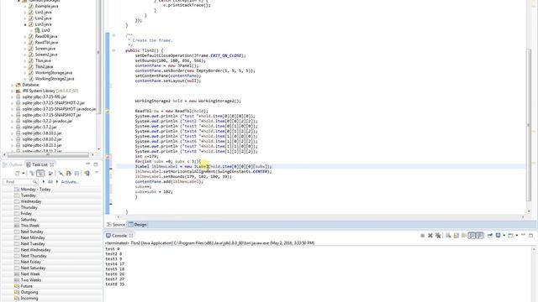The width and height of the screenshot is (538, 302).
Task: Select Lsn1.java in Package Explorer
Action: pyautogui.click(x=43, y=13)
